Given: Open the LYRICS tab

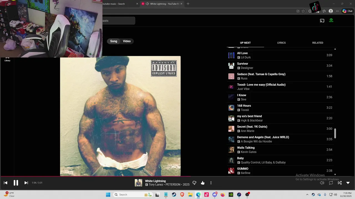Looking at the screenshot, I should [282, 43].
